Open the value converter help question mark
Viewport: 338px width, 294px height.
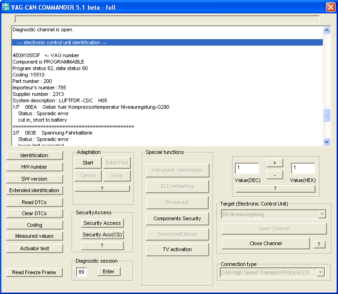[x=275, y=189]
